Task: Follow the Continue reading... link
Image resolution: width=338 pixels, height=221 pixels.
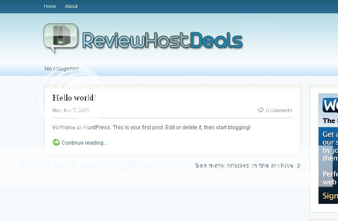Action: click(84, 143)
